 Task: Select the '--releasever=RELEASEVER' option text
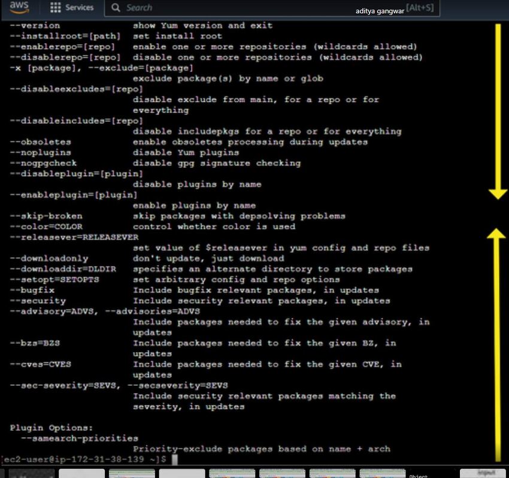coord(74,237)
